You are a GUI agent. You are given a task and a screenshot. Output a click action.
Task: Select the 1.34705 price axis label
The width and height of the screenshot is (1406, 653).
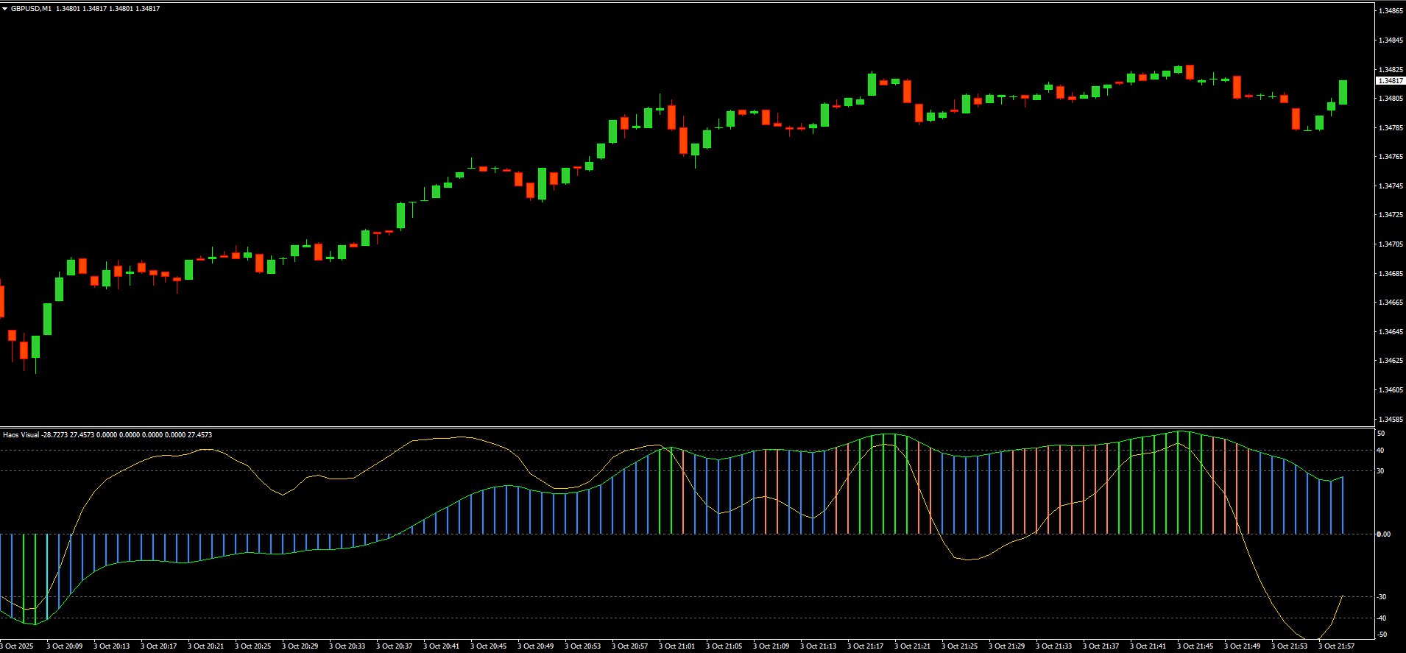pos(1390,244)
